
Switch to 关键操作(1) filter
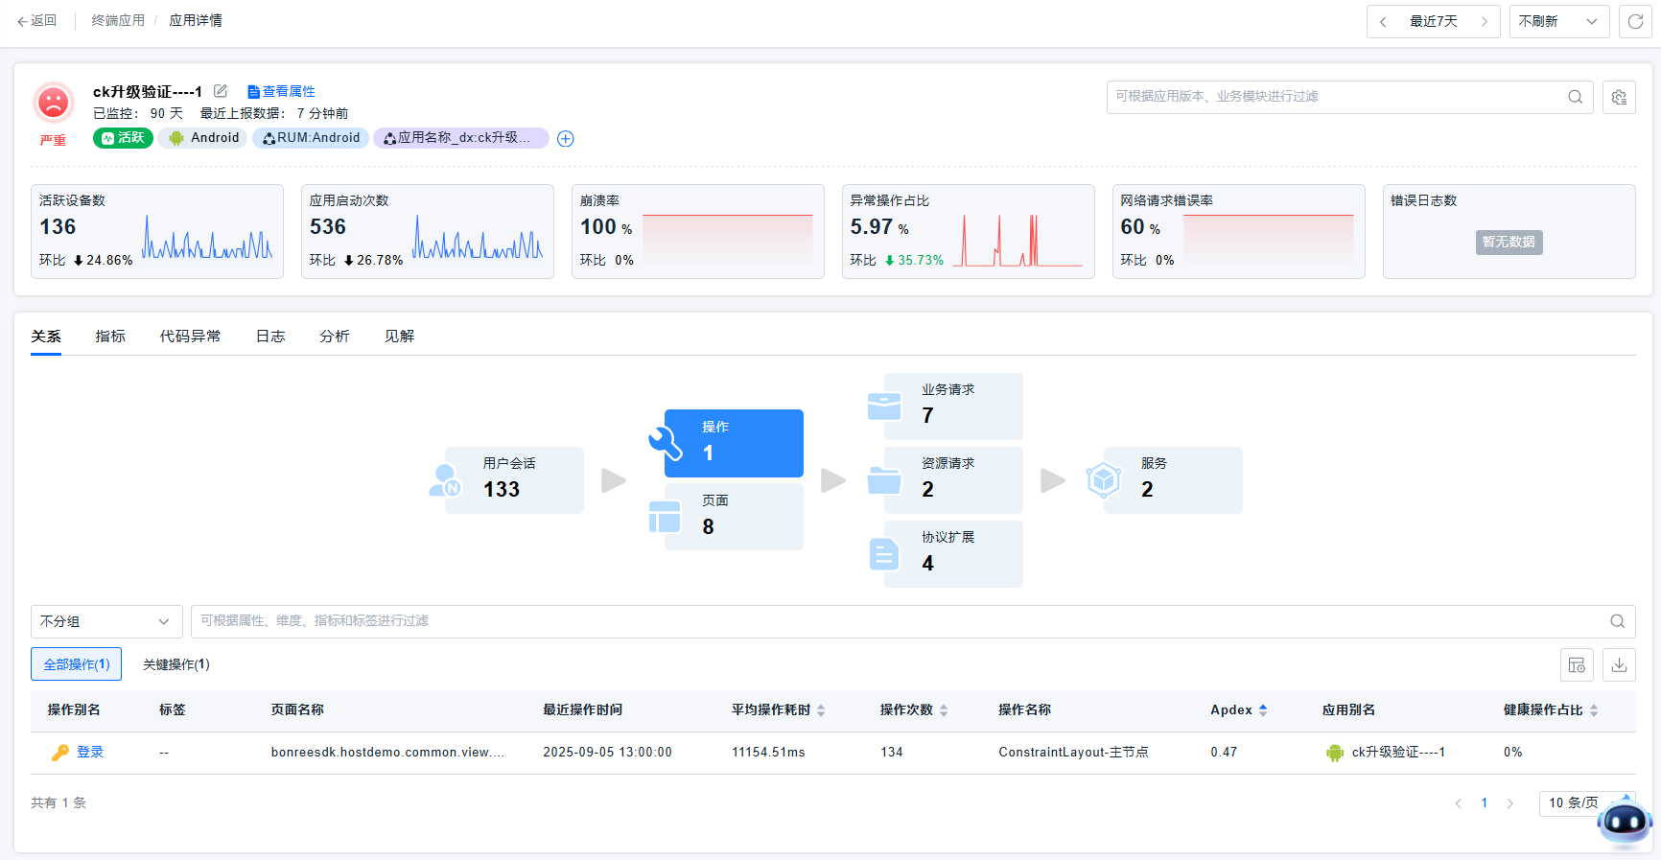coord(176,664)
